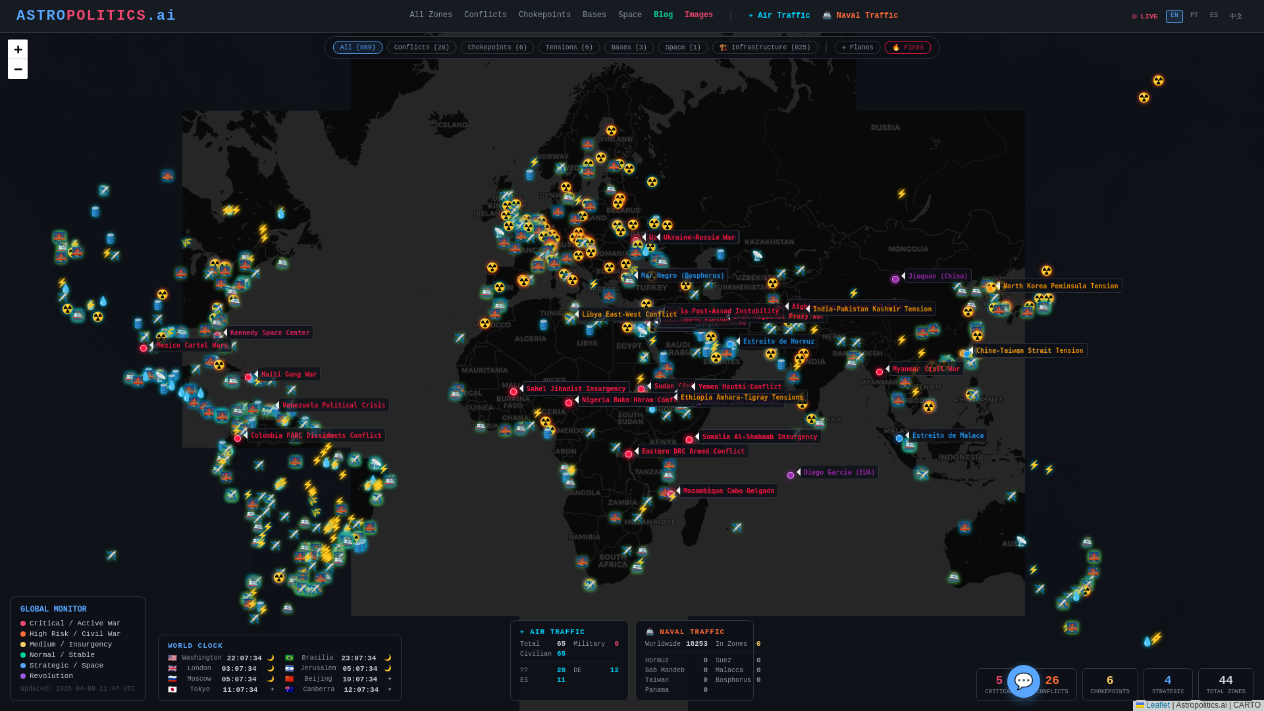This screenshot has width=1264, height=711.
Task: Select Yemen Houthi Conflict label
Action: 739,386
